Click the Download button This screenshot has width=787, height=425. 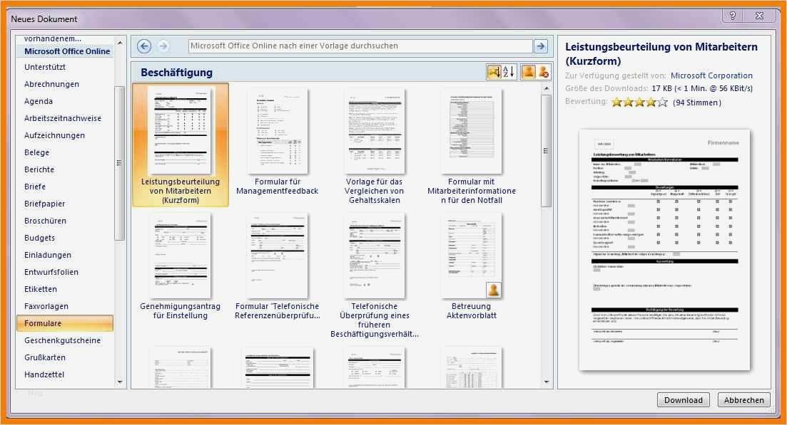(683, 399)
